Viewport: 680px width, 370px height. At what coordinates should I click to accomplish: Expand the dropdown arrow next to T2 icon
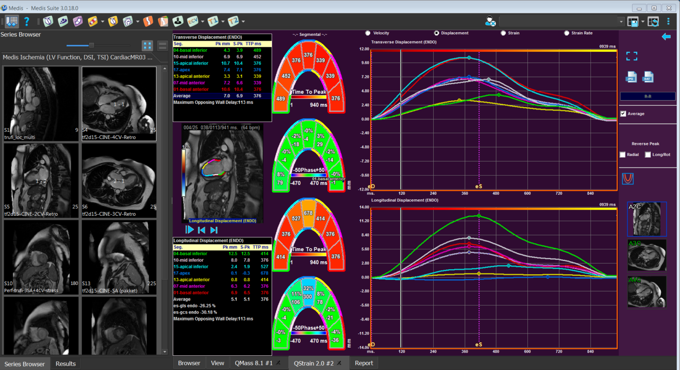click(243, 21)
